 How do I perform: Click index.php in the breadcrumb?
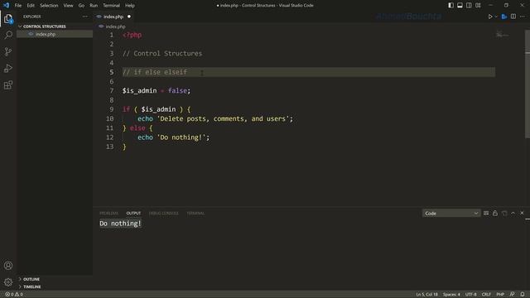tap(115, 26)
